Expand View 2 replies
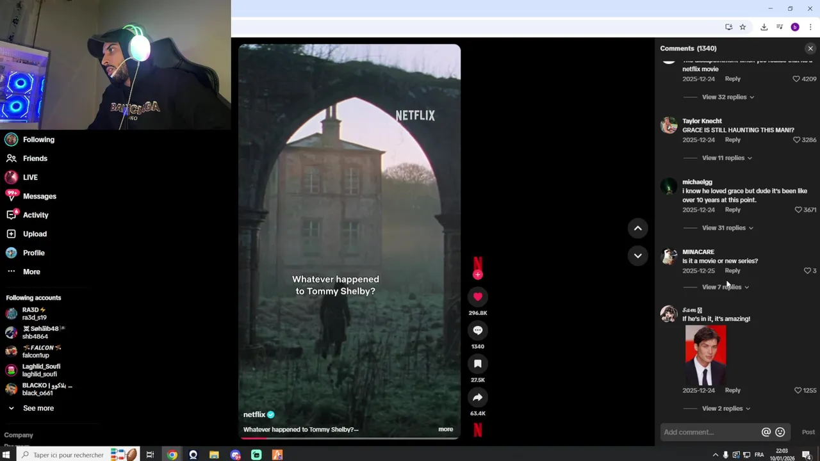Viewport: 820px width, 461px height. [726, 408]
